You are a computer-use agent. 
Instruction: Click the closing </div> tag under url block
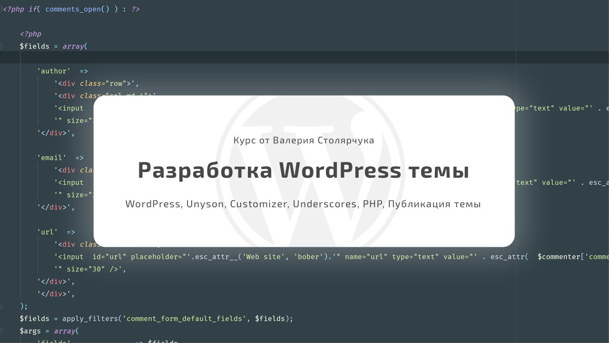54,281
